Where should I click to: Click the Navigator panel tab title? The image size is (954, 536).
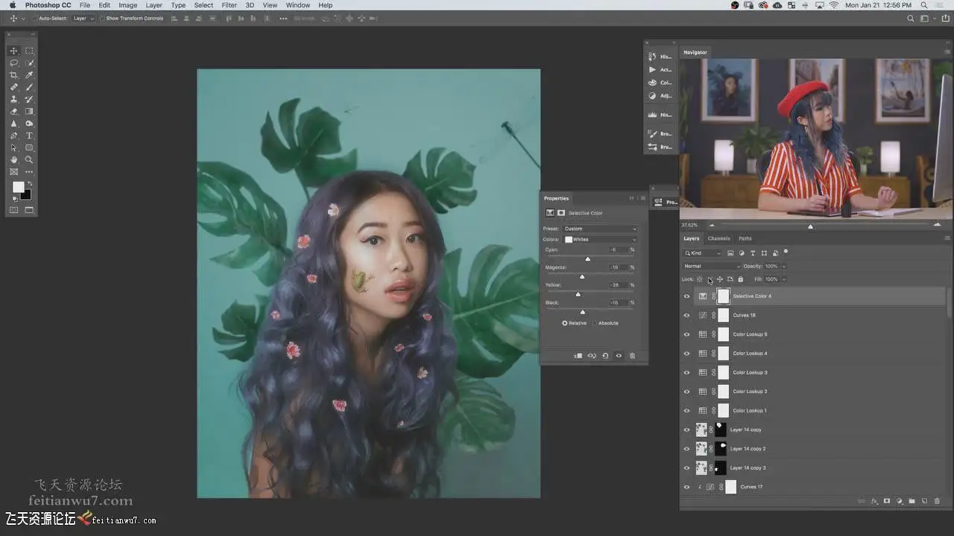[695, 52]
